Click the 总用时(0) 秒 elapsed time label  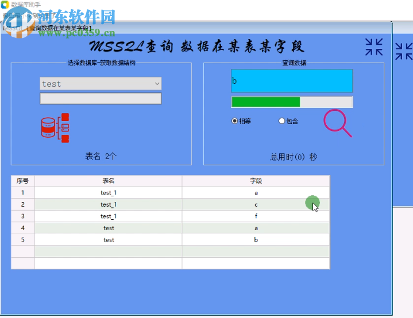point(294,157)
